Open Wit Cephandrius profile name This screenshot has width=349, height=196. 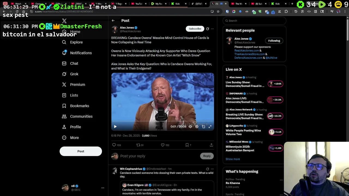tap(131, 169)
